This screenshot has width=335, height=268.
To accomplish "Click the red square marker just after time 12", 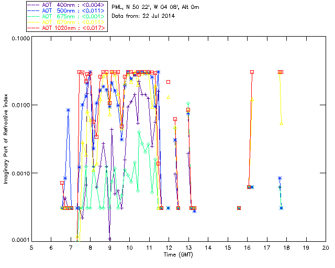I will pos(169,82).
